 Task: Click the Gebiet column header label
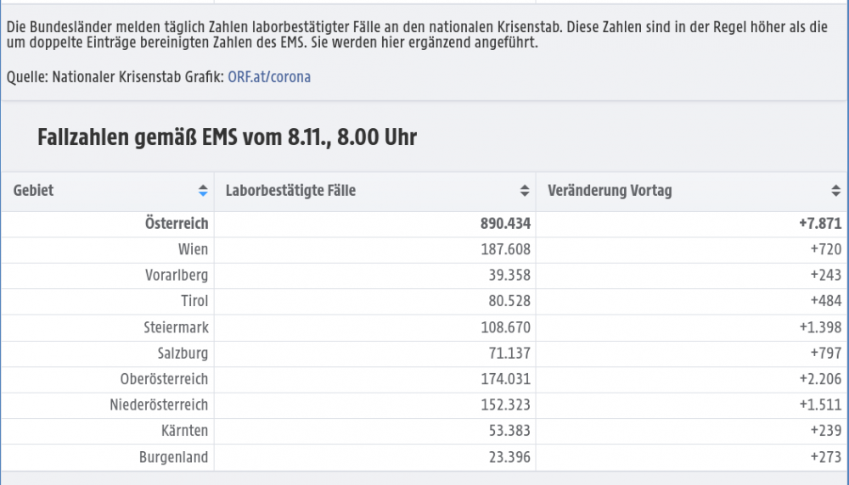(34, 191)
